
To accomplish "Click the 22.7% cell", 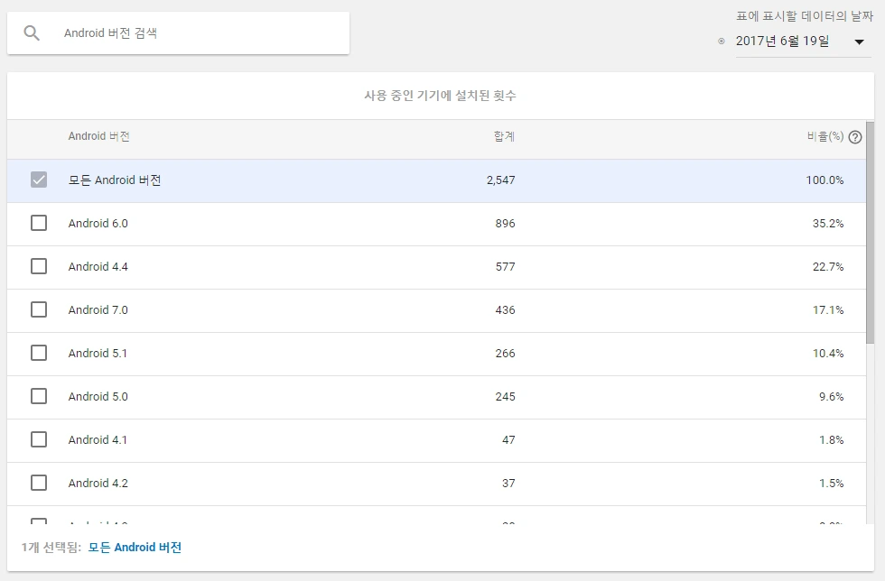I will [828, 267].
